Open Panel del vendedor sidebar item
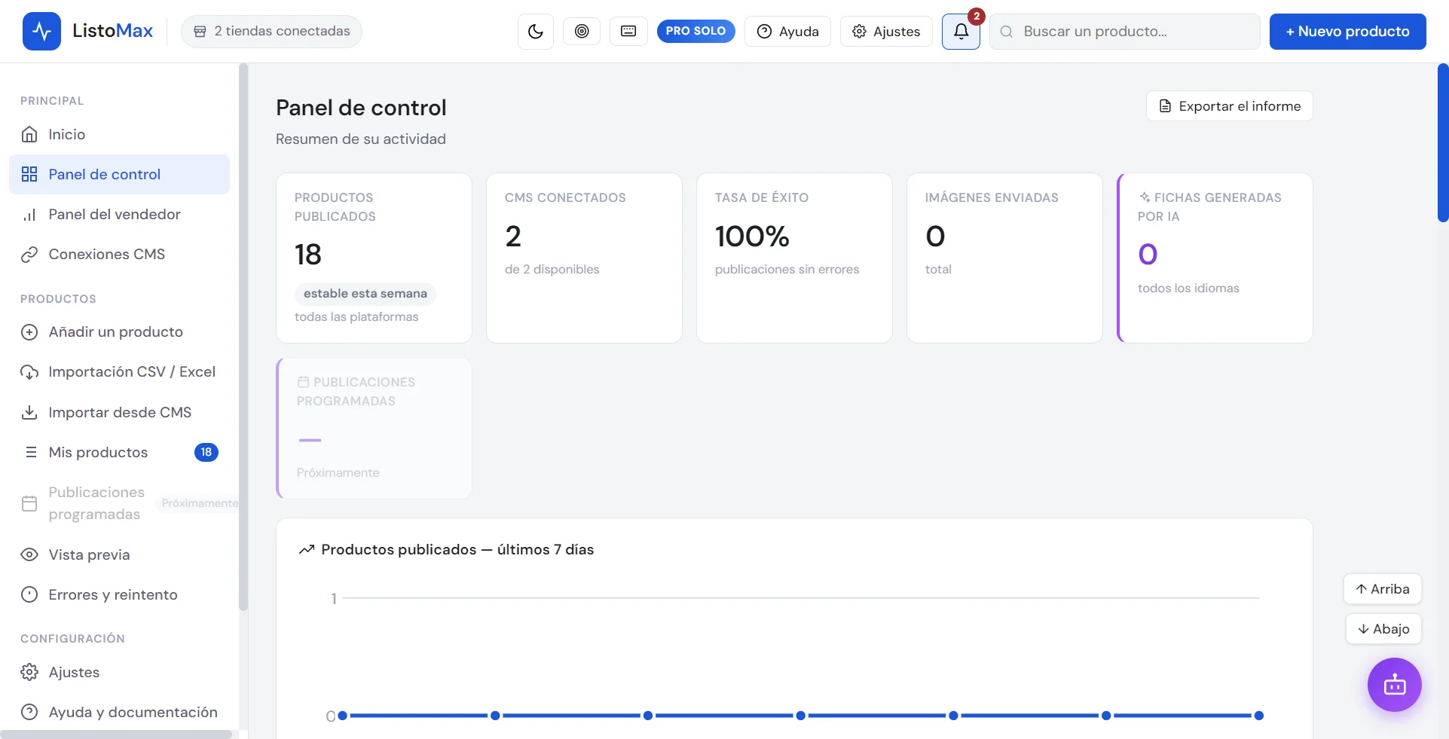1449x739 pixels. [119, 214]
